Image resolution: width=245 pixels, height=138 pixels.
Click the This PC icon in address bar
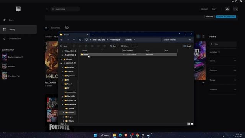click(x=87, y=40)
